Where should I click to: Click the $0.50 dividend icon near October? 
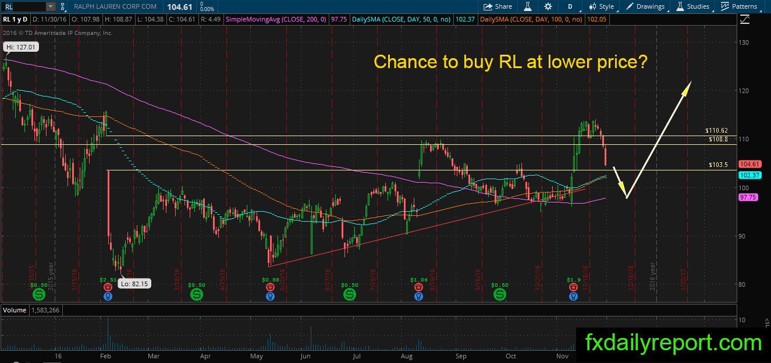point(499,295)
